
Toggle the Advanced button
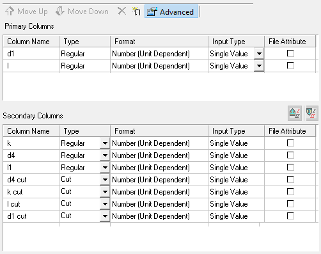(x=171, y=12)
